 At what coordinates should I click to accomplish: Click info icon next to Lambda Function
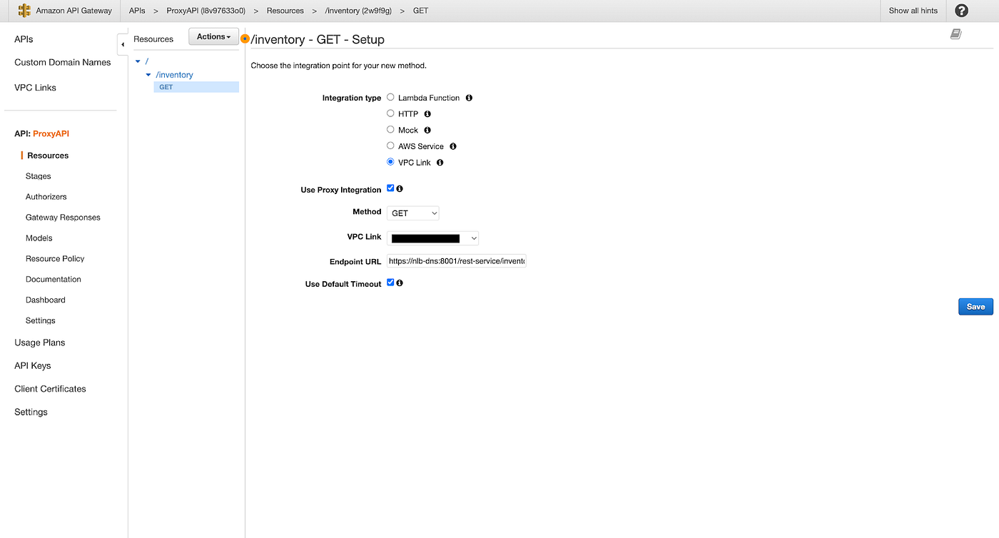(469, 98)
